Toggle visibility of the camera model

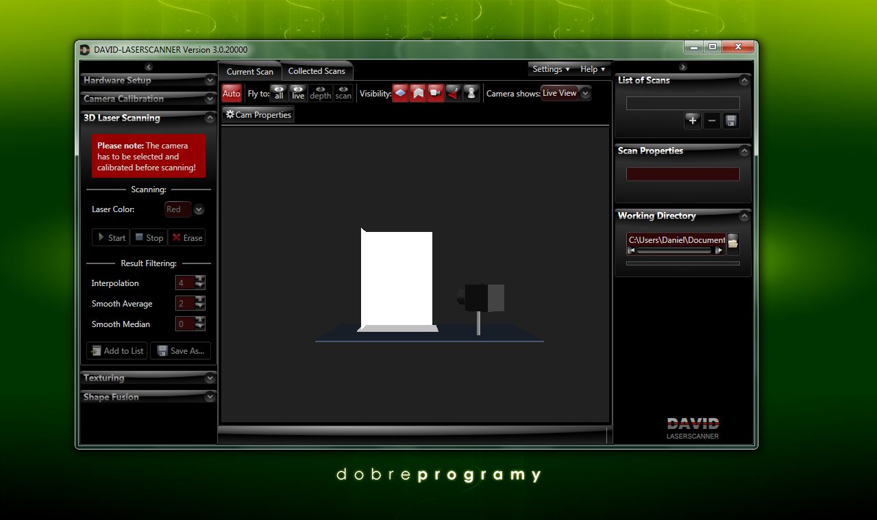coord(436,93)
